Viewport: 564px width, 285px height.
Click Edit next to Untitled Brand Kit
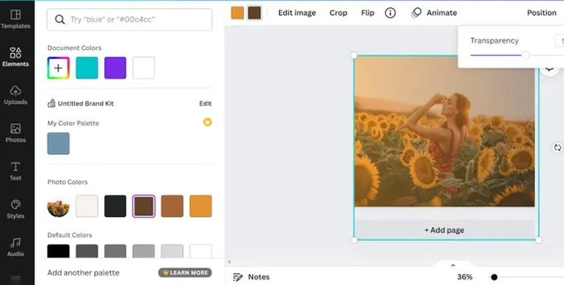click(x=205, y=103)
